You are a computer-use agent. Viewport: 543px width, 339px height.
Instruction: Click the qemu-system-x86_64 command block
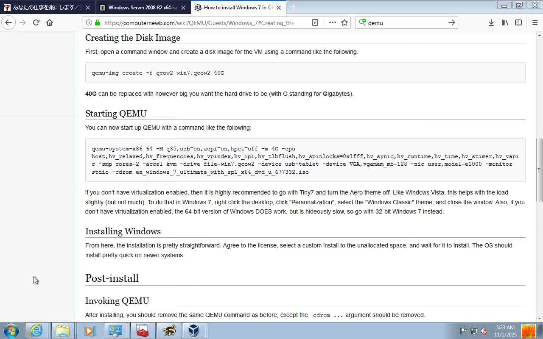click(305, 160)
